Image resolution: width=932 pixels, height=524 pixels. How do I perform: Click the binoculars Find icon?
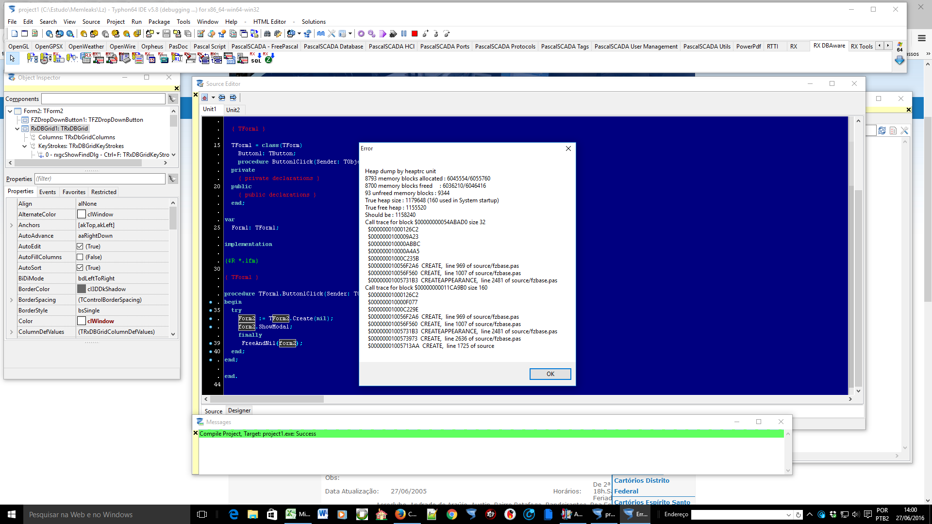pyautogui.click(x=267, y=33)
